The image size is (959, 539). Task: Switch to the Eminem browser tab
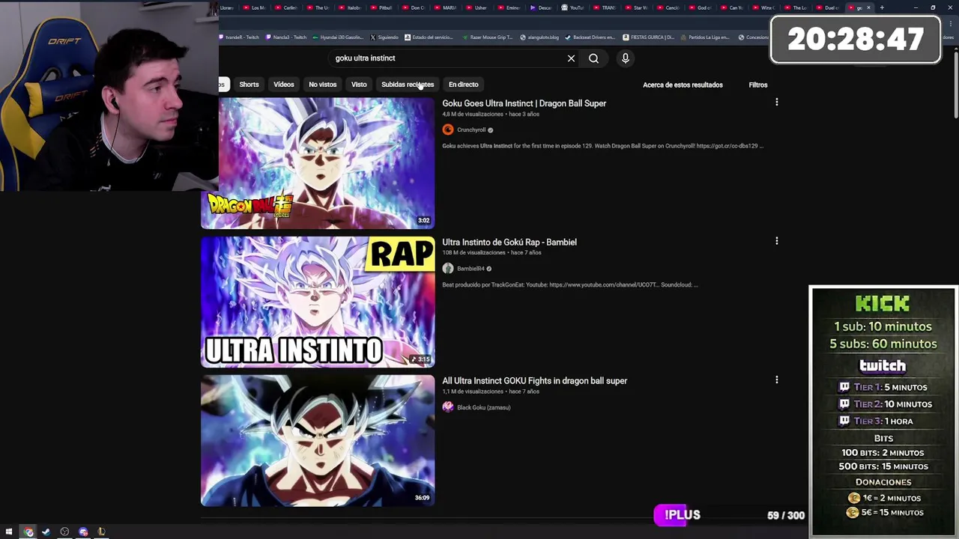click(x=509, y=7)
